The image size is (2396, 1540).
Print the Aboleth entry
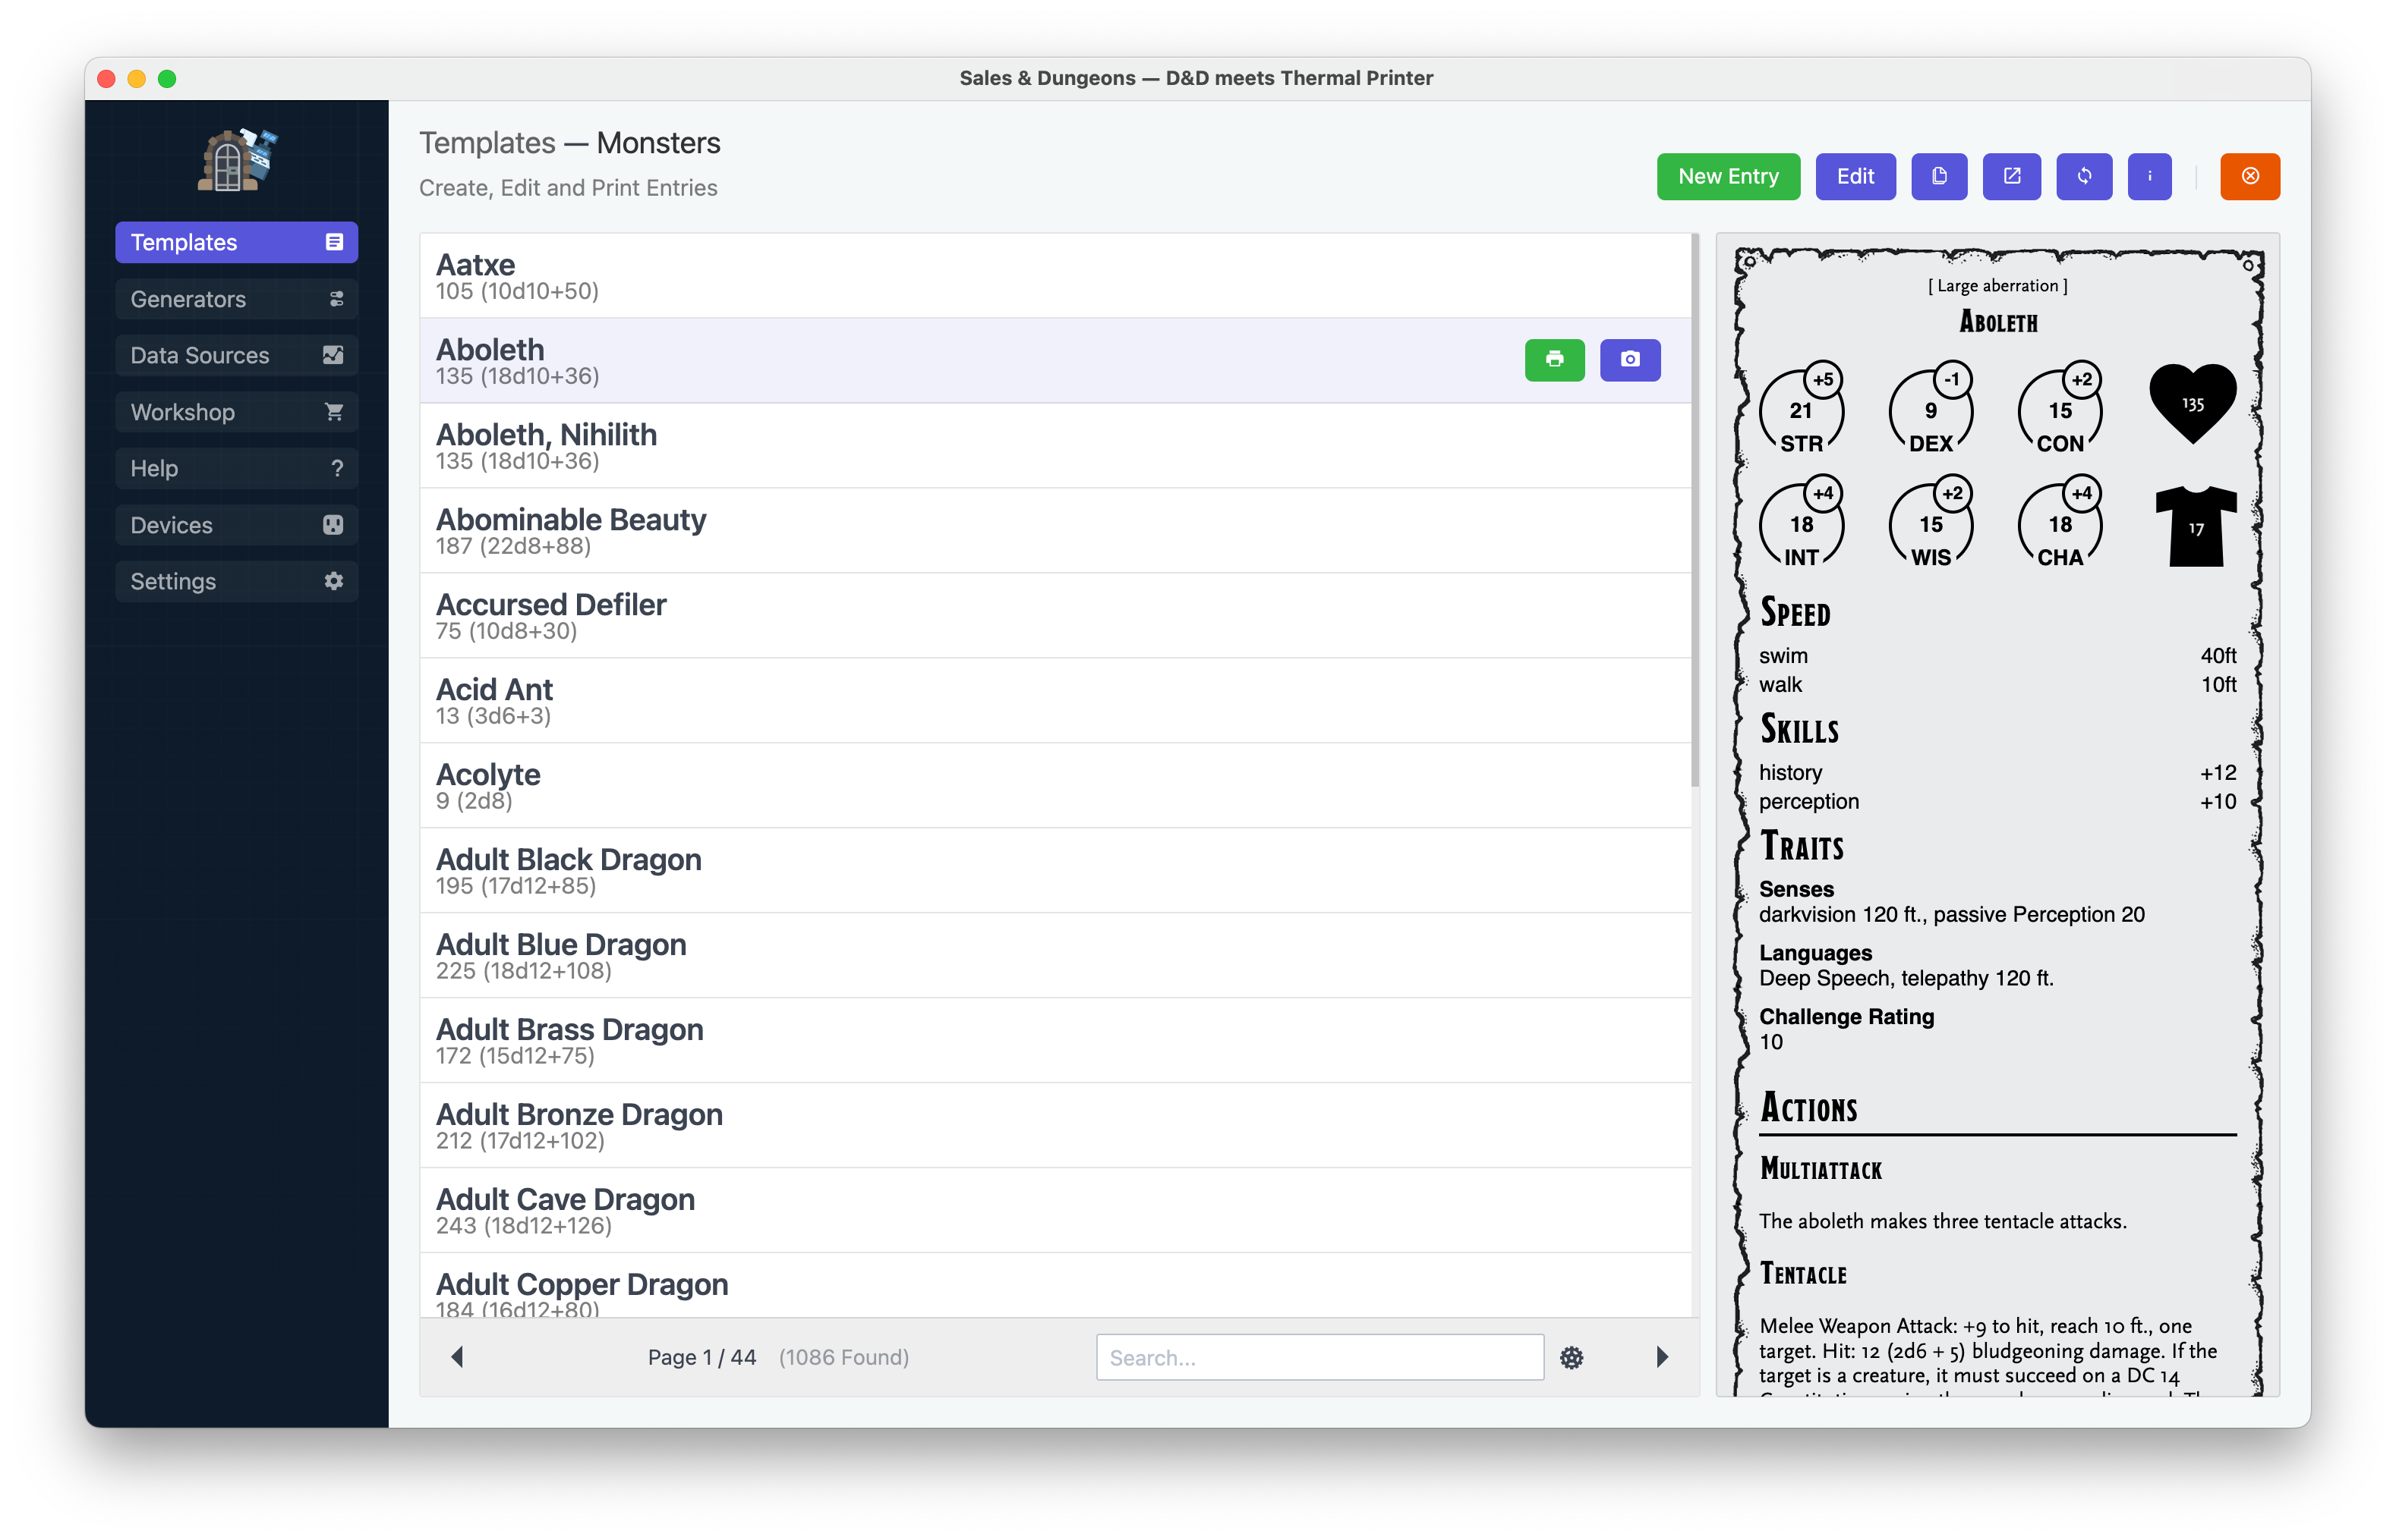tap(1554, 360)
